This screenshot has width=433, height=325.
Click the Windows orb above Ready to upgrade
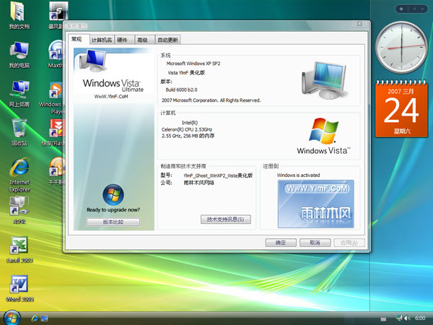113,194
